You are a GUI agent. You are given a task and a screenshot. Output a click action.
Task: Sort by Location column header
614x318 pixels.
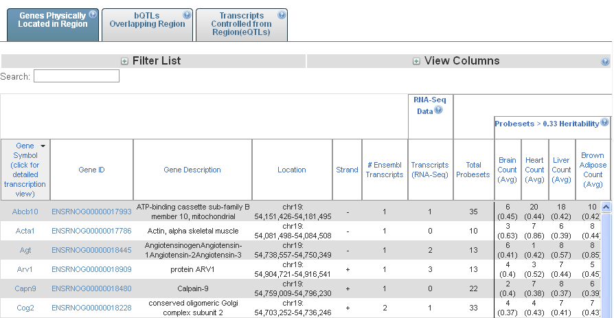tap(292, 170)
